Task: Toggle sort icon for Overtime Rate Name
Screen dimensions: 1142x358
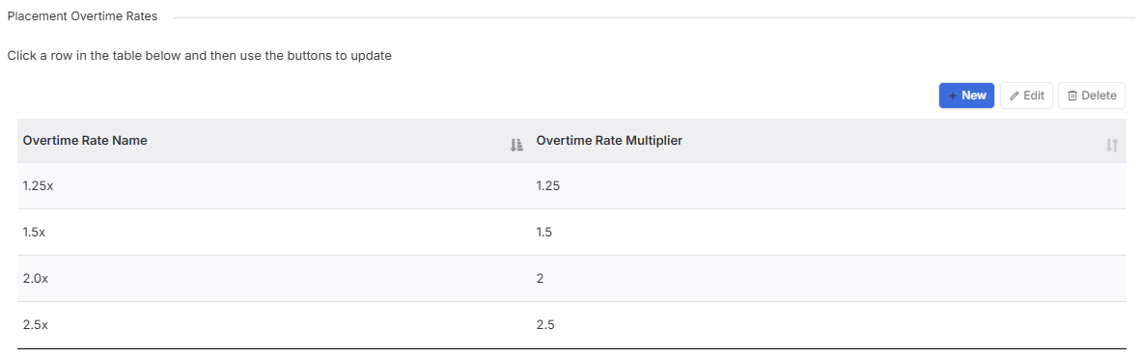Action: pyautogui.click(x=516, y=145)
